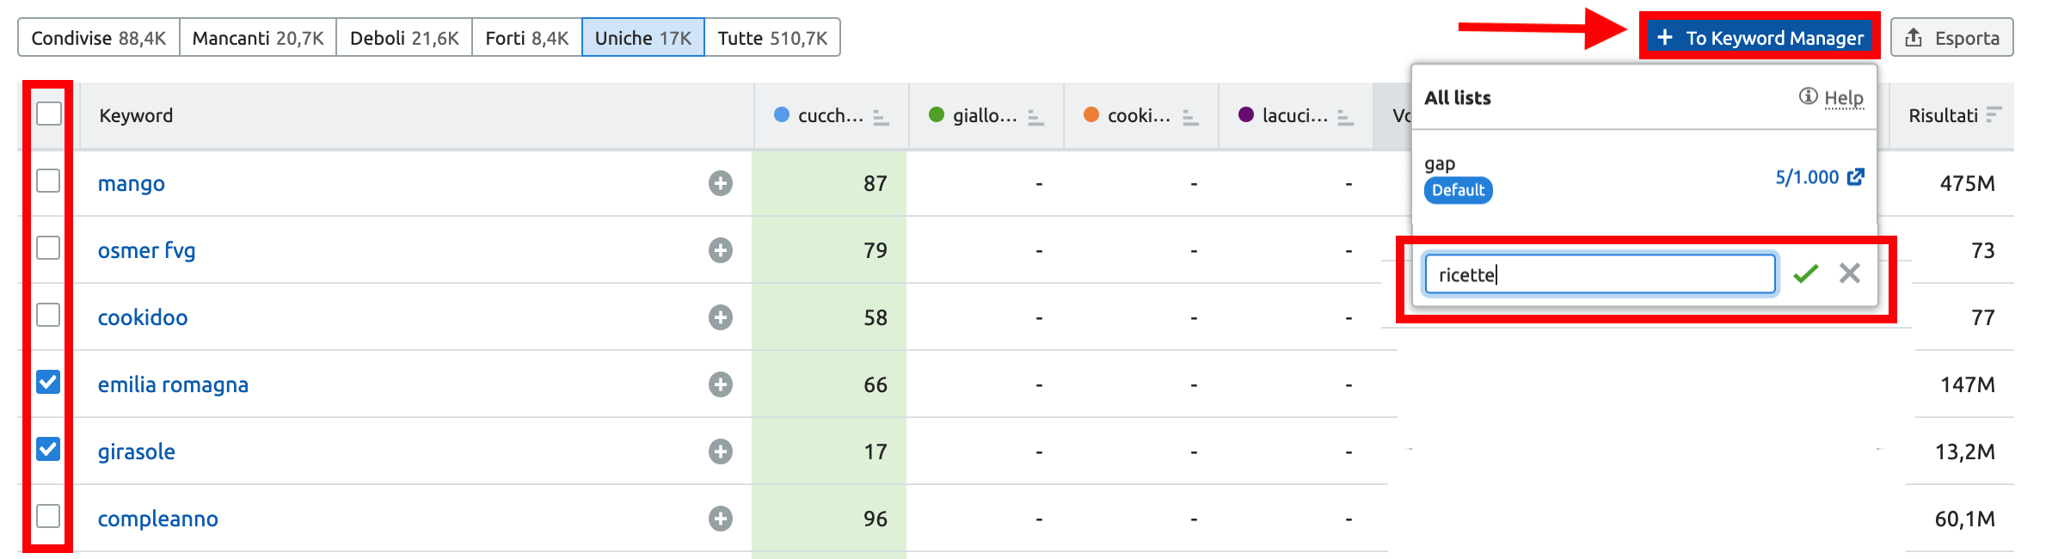Click the list name input field

pos(1600,274)
